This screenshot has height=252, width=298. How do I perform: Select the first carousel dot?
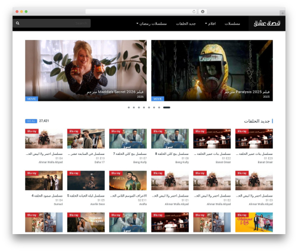click(129, 107)
